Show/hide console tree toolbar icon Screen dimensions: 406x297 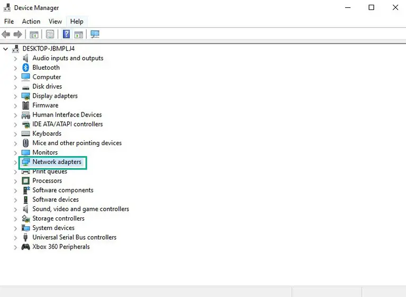34,34
